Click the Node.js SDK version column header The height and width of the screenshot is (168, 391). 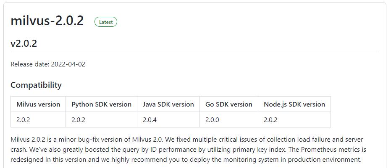(294, 104)
